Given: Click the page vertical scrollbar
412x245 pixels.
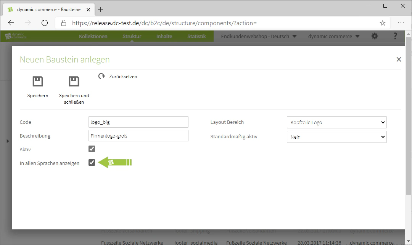Looking at the screenshot, I should (408, 115).
